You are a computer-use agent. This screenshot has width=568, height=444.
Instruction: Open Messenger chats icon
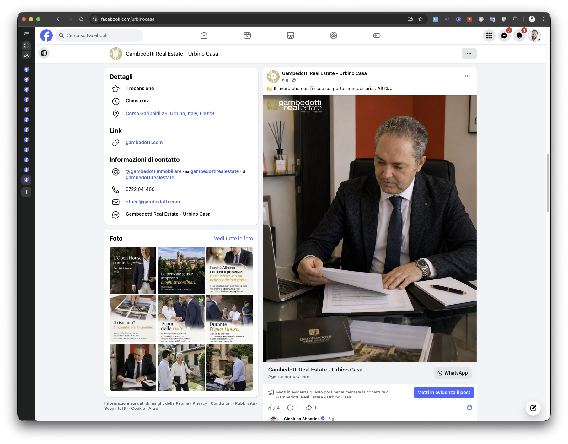(x=504, y=35)
